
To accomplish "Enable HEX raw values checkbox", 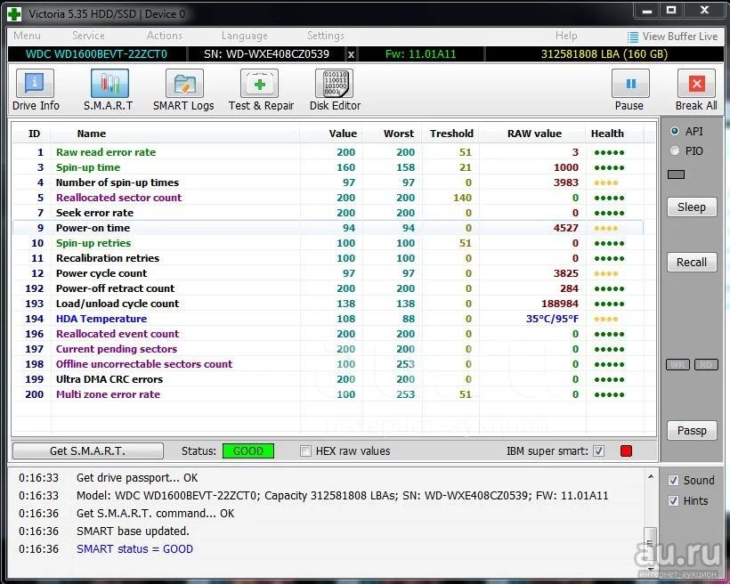I will tap(305, 450).
